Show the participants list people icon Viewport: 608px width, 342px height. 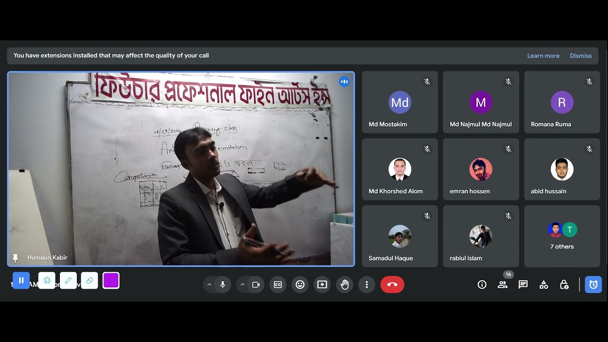pyautogui.click(x=503, y=285)
